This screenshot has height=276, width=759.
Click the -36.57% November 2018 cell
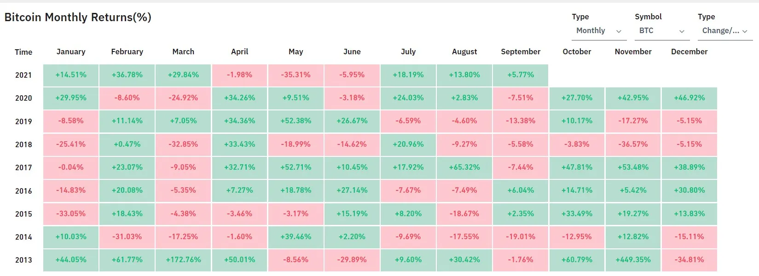click(x=633, y=144)
